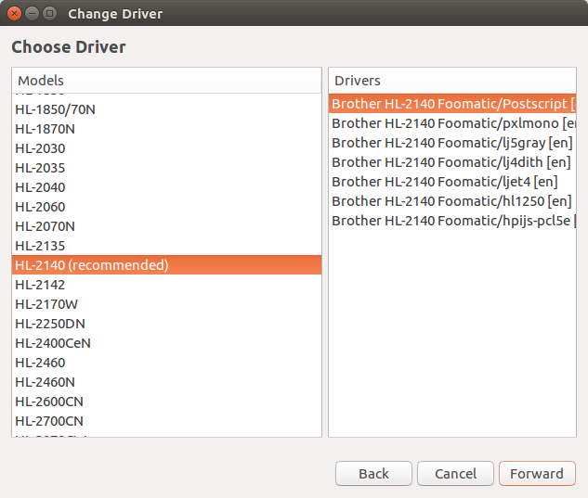Image resolution: width=588 pixels, height=498 pixels.
Task: Select model HL-2400CeN
Action: pyautogui.click(x=166, y=343)
